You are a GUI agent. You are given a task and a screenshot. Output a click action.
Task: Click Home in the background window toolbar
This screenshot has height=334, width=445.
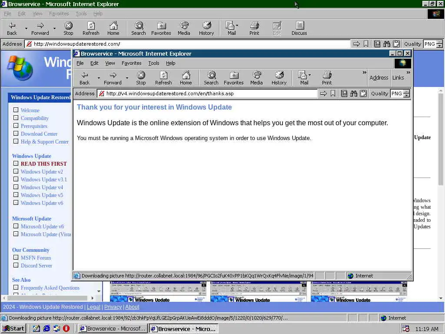(113, 29)
